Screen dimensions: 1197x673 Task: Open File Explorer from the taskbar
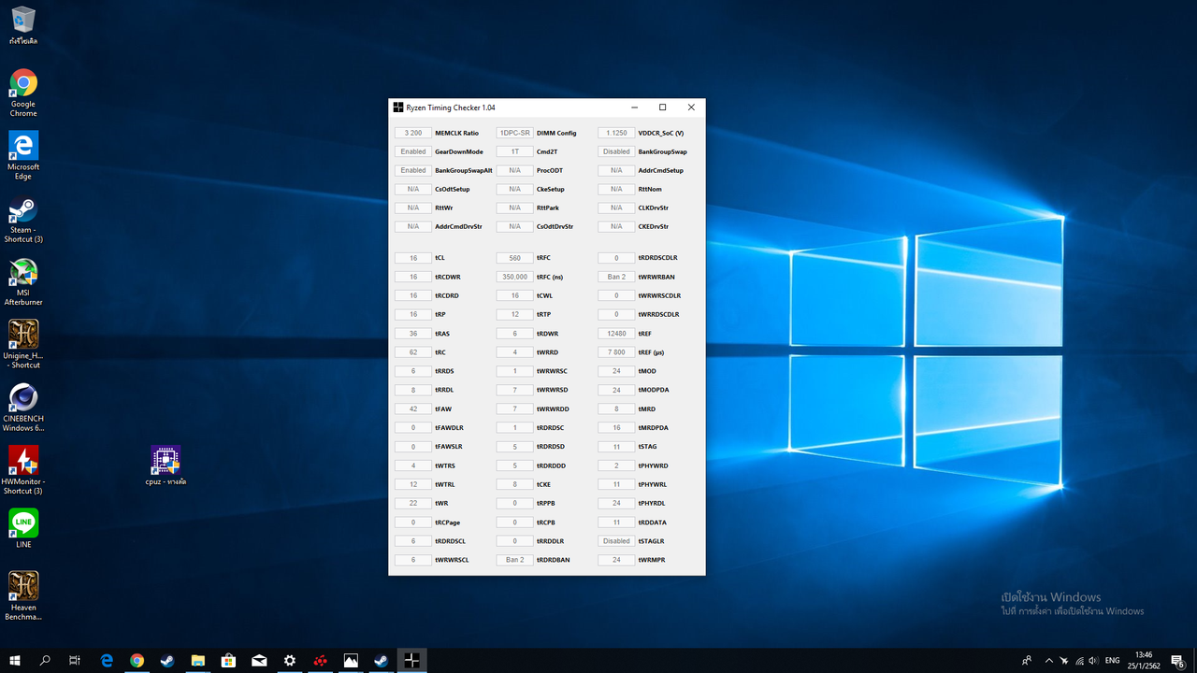[x=197, y=660]
